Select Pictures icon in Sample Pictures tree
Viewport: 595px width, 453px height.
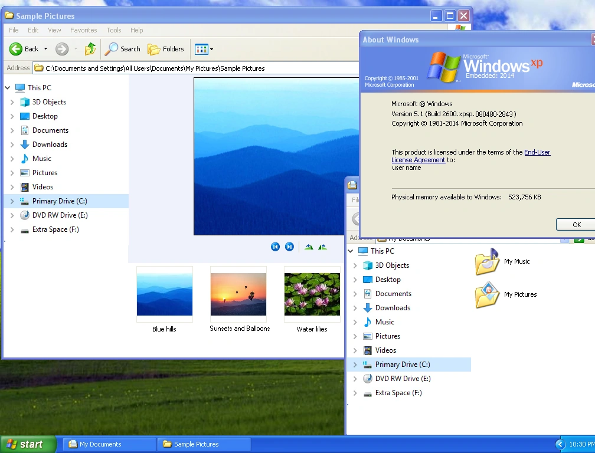point(25,173)
